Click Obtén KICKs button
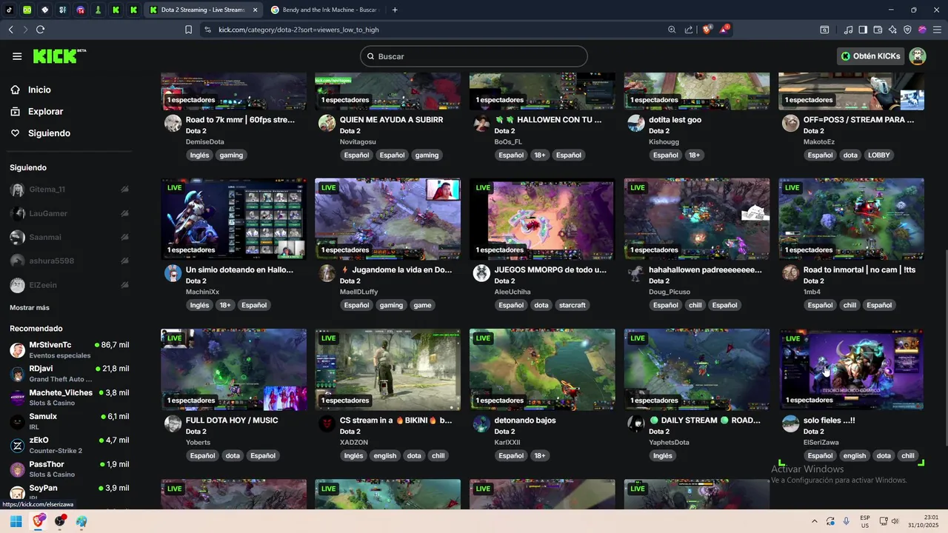Image resolution: width=948 pixels, height=533 pixels. [871, 56]
